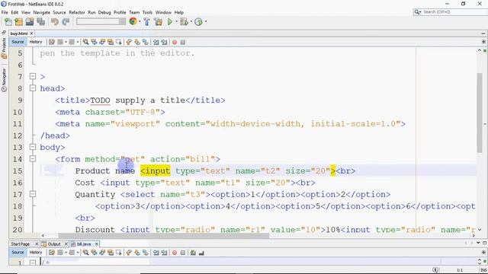Click the Debug Project toolbar icon
Screen dimensions: 488x274
[184, 22]
